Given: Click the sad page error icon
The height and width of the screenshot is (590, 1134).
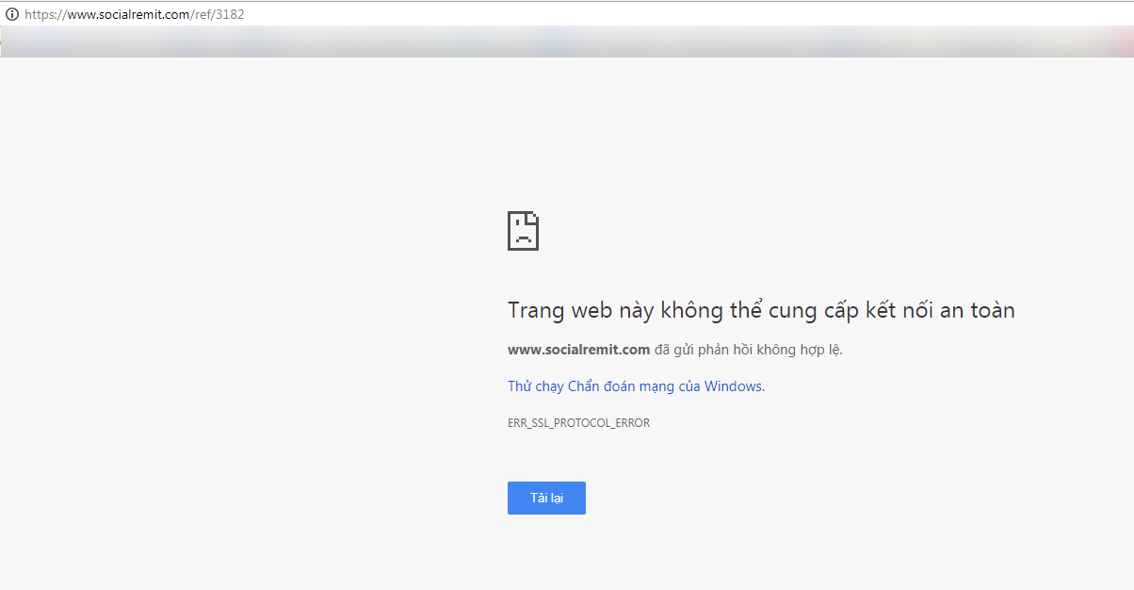Looking at the screenshot, I should (x=523, y=231).
